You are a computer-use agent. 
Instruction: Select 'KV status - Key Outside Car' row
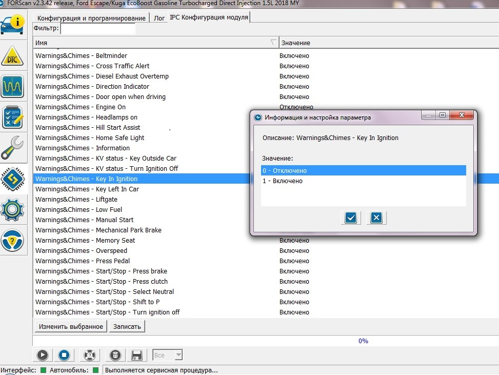[142, 158]
